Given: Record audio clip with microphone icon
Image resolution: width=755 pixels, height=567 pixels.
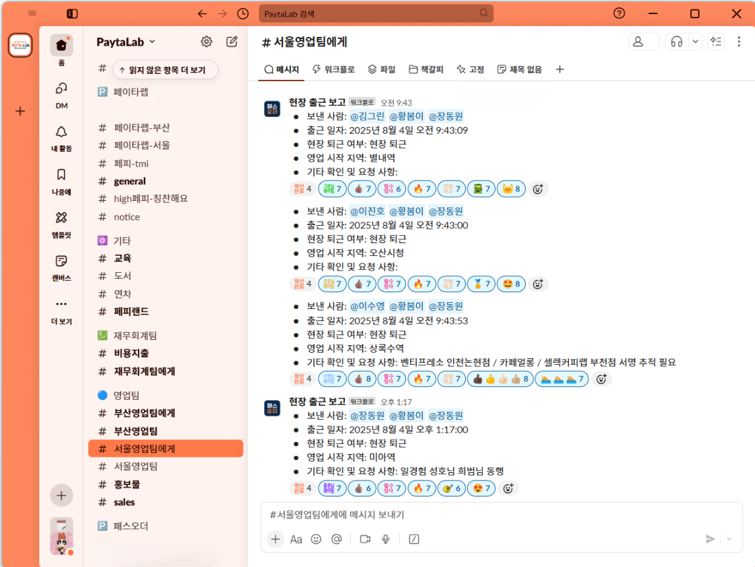Looking at the screenshot, I should tap(386, 539).
